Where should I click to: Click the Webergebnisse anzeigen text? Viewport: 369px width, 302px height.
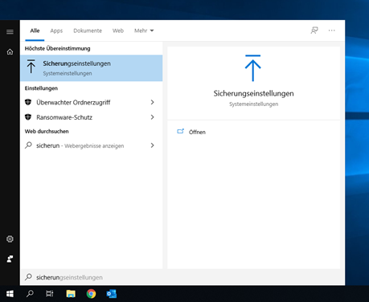[x=94, y=146]
